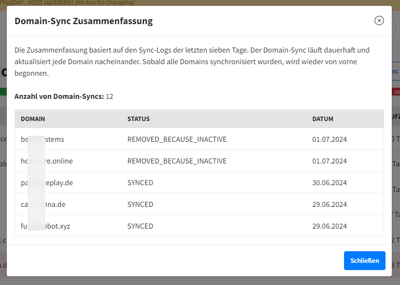Screen dimensions: 400x285
Task: Click the 'Anzahl von Domain-Syncs' count label
Action: pos(59,96)
